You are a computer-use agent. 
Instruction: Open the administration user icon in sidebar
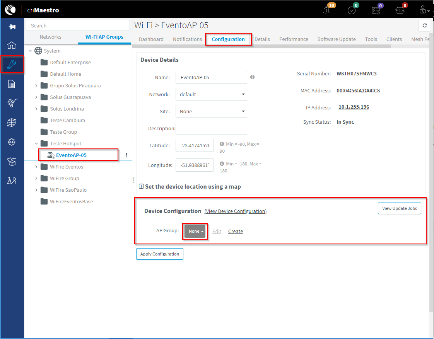tap(12, 181)
